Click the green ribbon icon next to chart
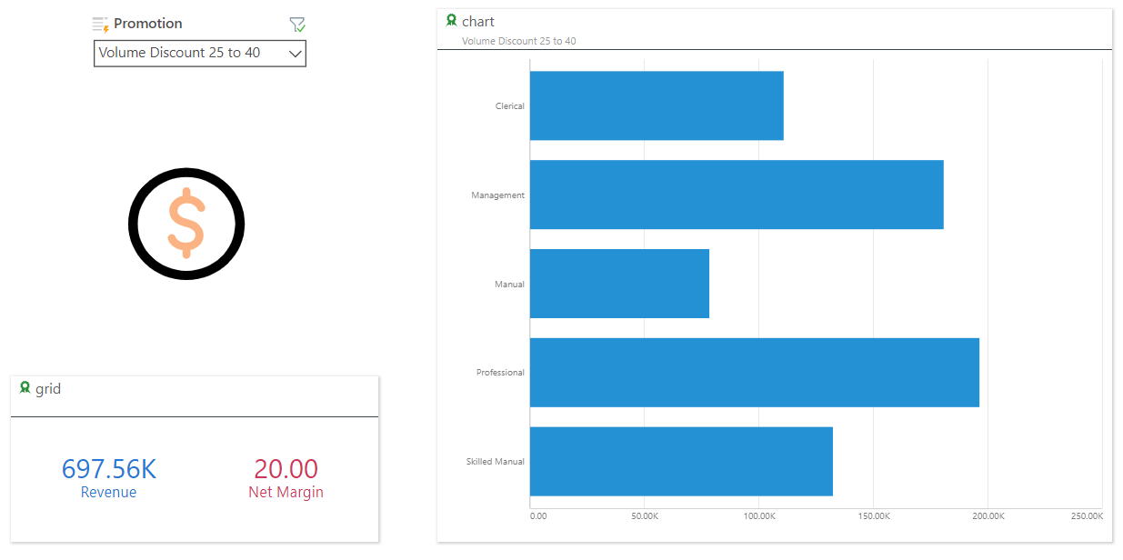 (452, 20)
